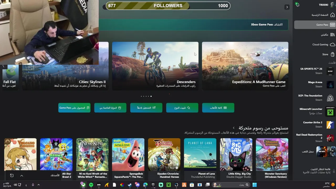
Task: Select Game Pass in the sidebar
Action: [315, 25]
